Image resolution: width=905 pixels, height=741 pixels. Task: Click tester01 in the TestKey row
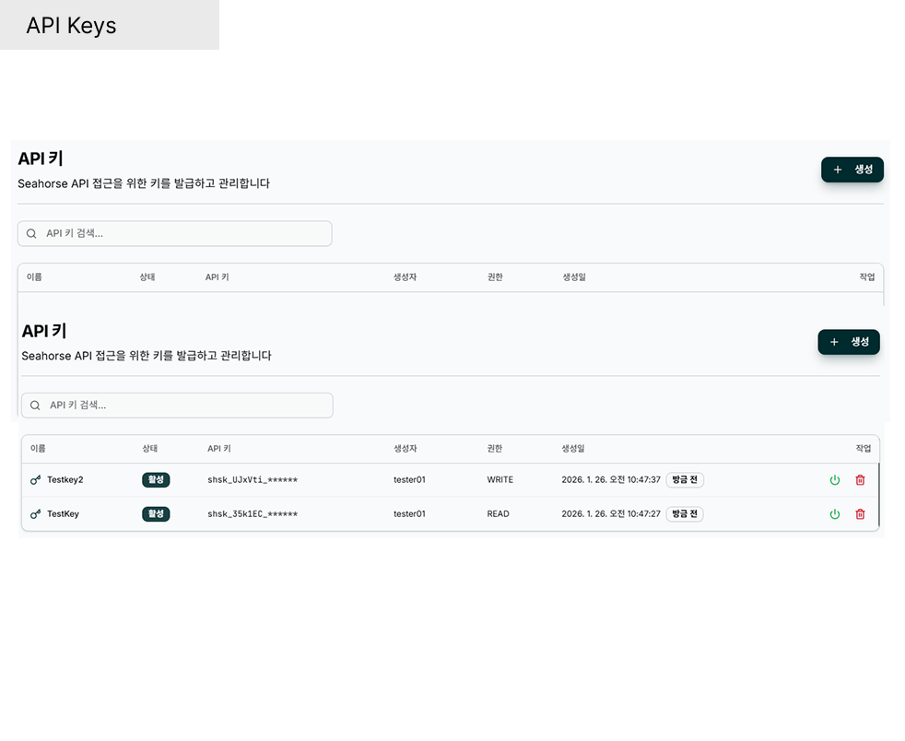click(409, 514)
